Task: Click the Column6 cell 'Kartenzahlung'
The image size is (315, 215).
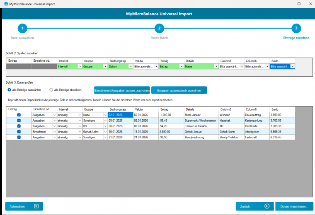Action: coord(257,121)
